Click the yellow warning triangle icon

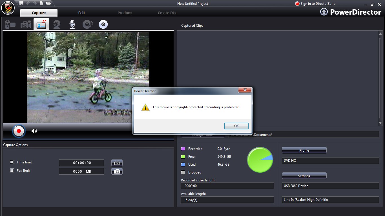click(145, 107)
